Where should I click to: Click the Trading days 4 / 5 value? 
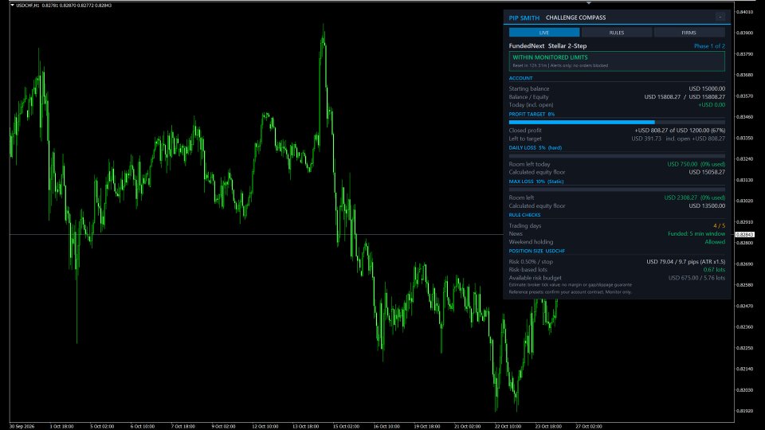point(719,225)
